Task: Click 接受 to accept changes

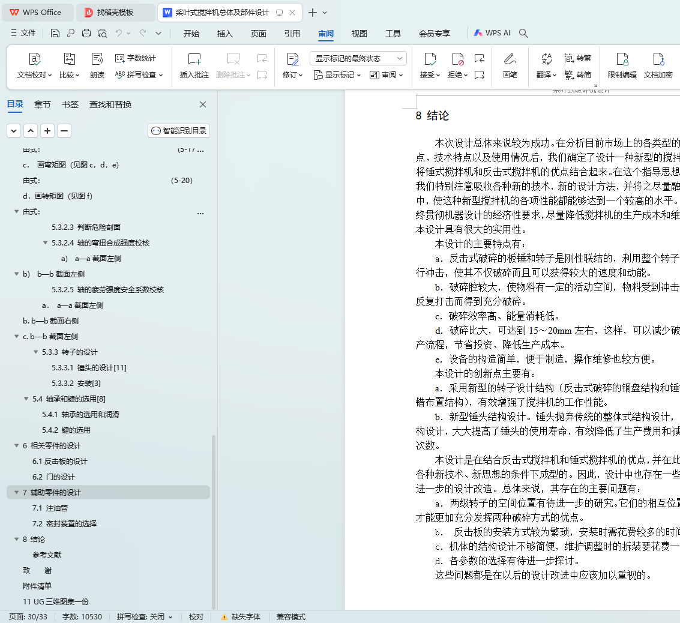Action: coord(430,66)
